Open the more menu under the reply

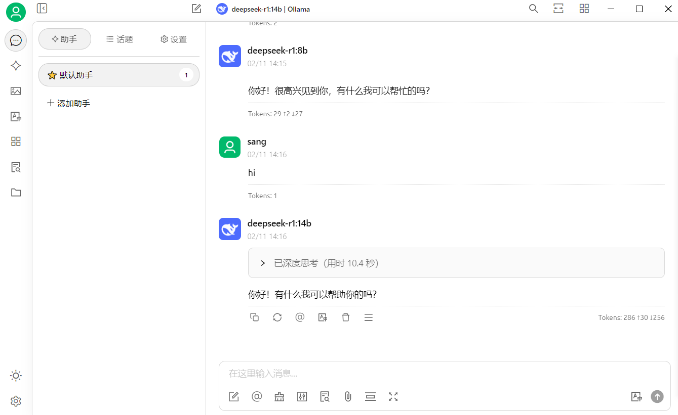(x=369, y=317)
